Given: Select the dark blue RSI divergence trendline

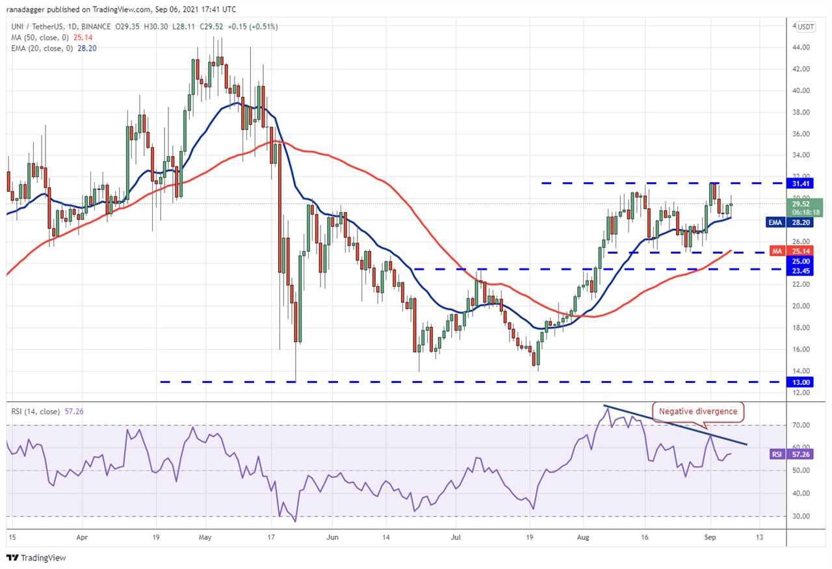Looking at the screenshot, I should tap(676, 425).
